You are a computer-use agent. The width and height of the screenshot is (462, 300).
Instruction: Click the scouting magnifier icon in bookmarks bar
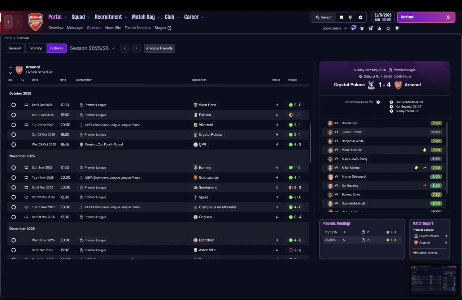point(379,28)
